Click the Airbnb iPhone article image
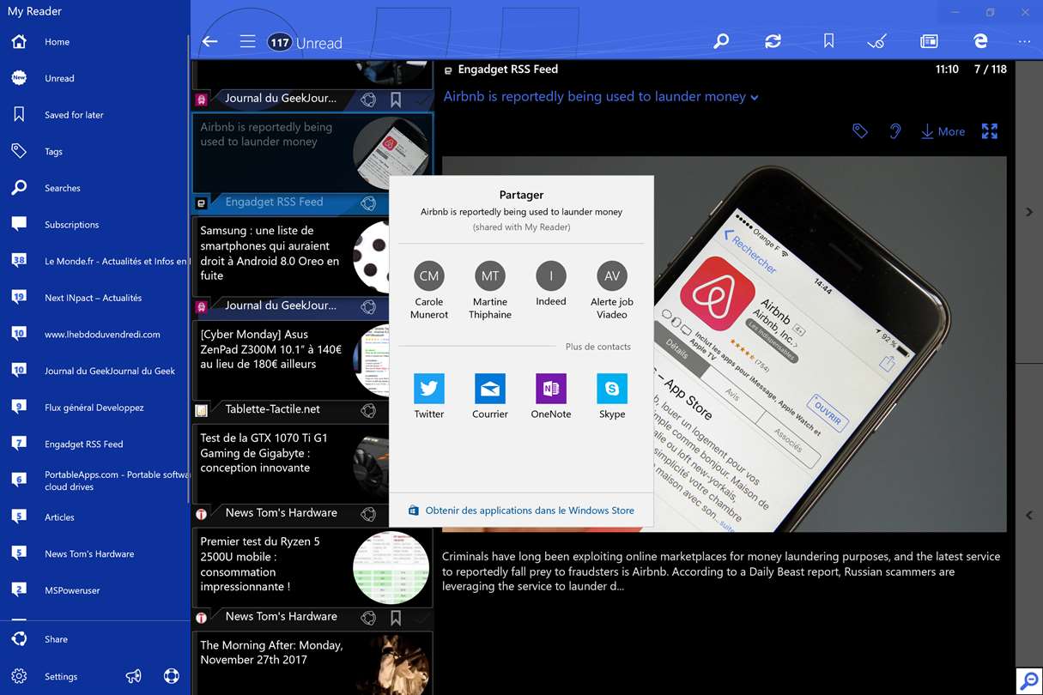Viewport: 1043px width, 695px height. (x=724, y=344)
